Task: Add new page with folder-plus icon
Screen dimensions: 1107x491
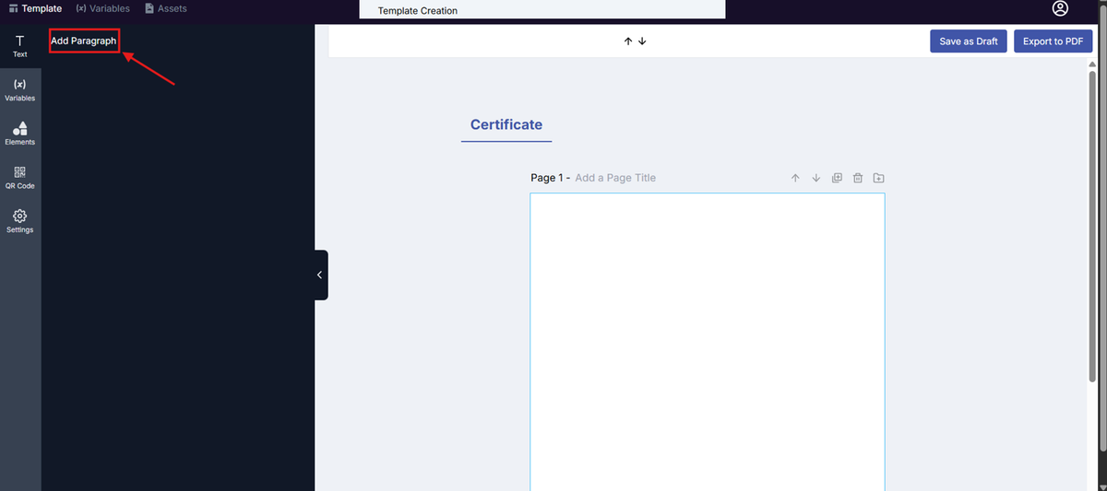Action: (x=879, y=178)
